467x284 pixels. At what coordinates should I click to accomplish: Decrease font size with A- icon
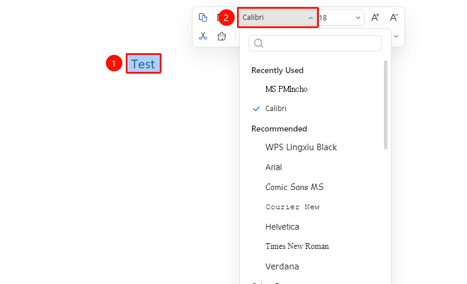(394, 18)
